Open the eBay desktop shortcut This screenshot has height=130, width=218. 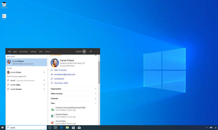point(4,17)
